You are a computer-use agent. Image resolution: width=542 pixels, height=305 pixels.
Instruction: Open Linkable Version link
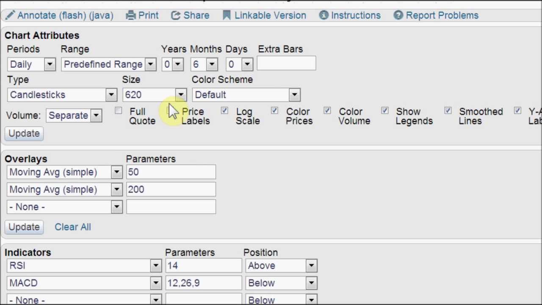[x=270, y=15]
